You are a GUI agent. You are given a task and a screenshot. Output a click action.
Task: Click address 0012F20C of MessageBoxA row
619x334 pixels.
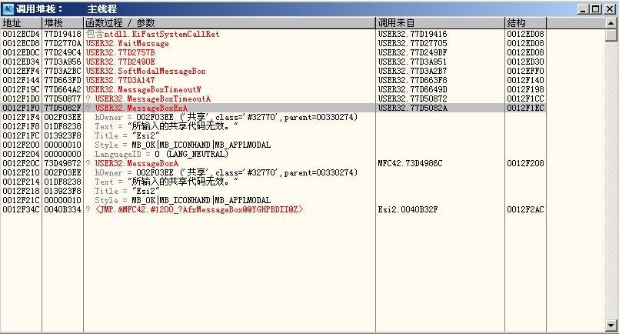point(21,163)
